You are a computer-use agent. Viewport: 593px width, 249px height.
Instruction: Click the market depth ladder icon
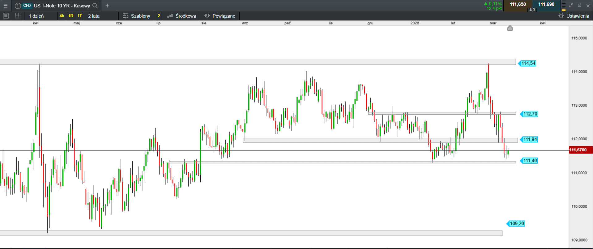tap(564, 6)
